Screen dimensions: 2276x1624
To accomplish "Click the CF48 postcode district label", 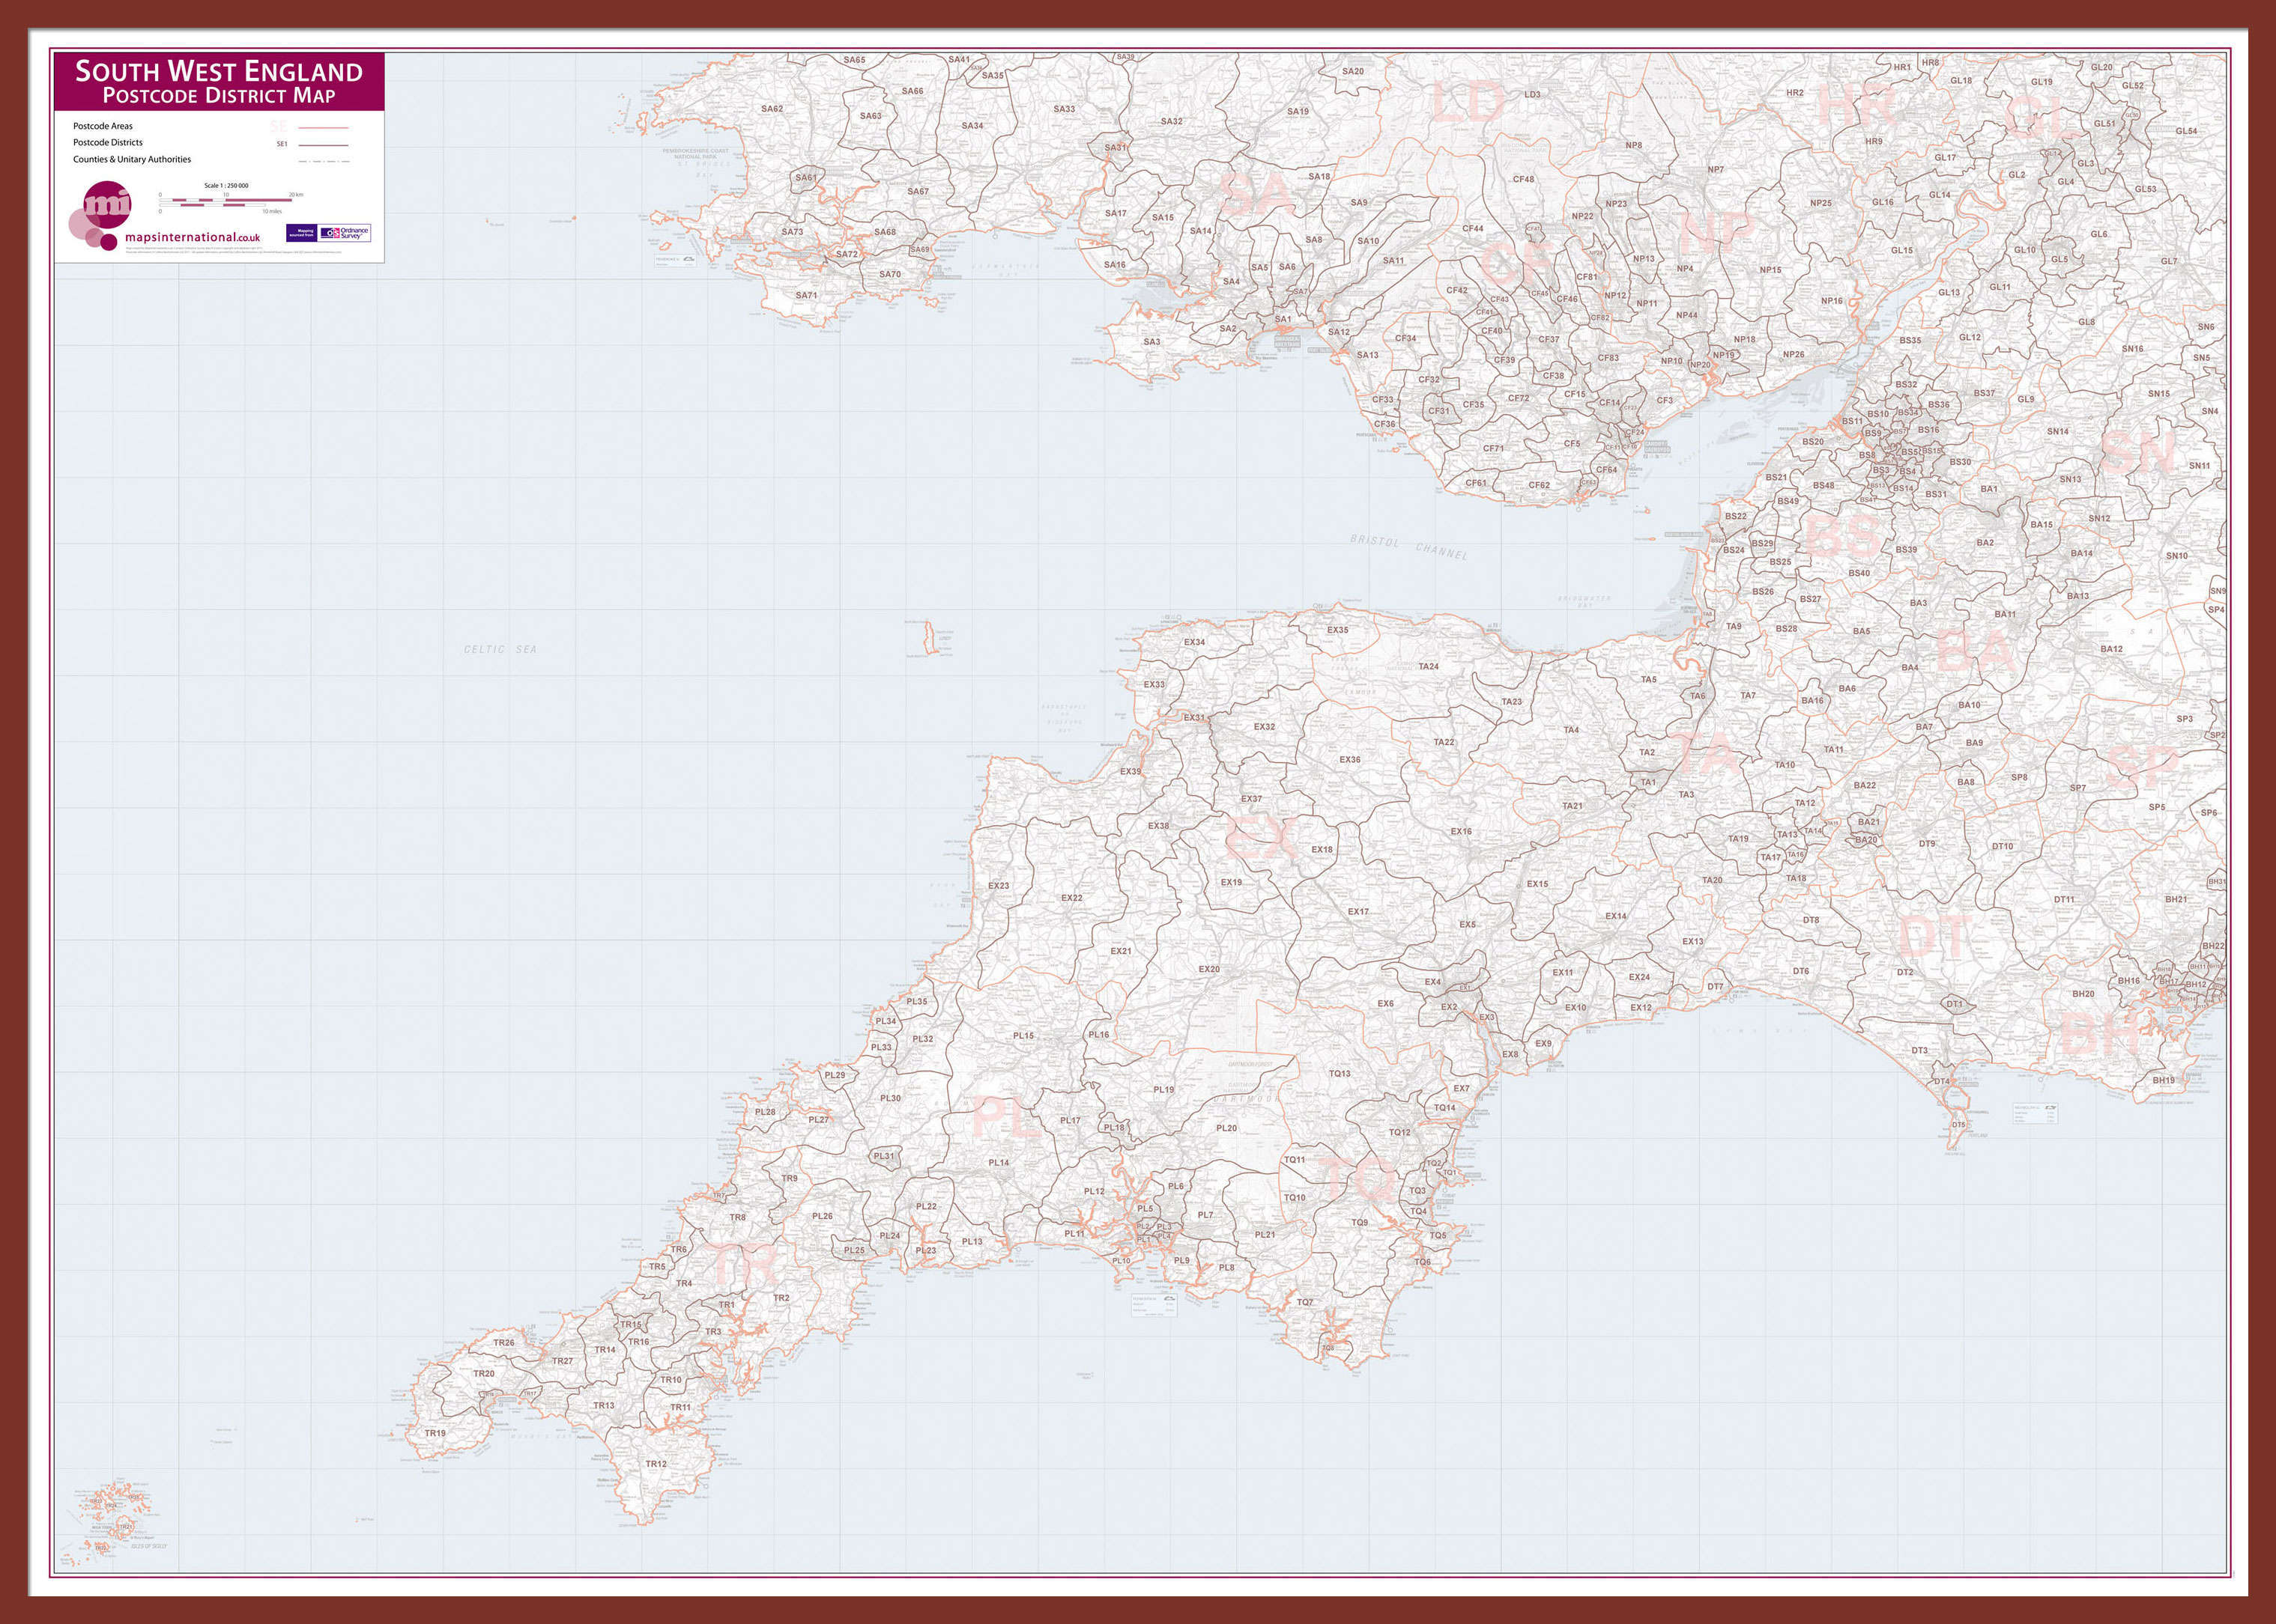I will click(x=1522, y=179).
